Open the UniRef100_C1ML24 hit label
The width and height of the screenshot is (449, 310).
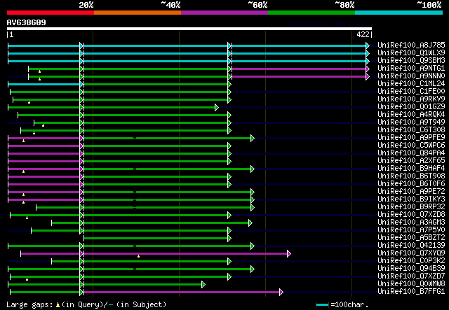(x=411, y=84)
